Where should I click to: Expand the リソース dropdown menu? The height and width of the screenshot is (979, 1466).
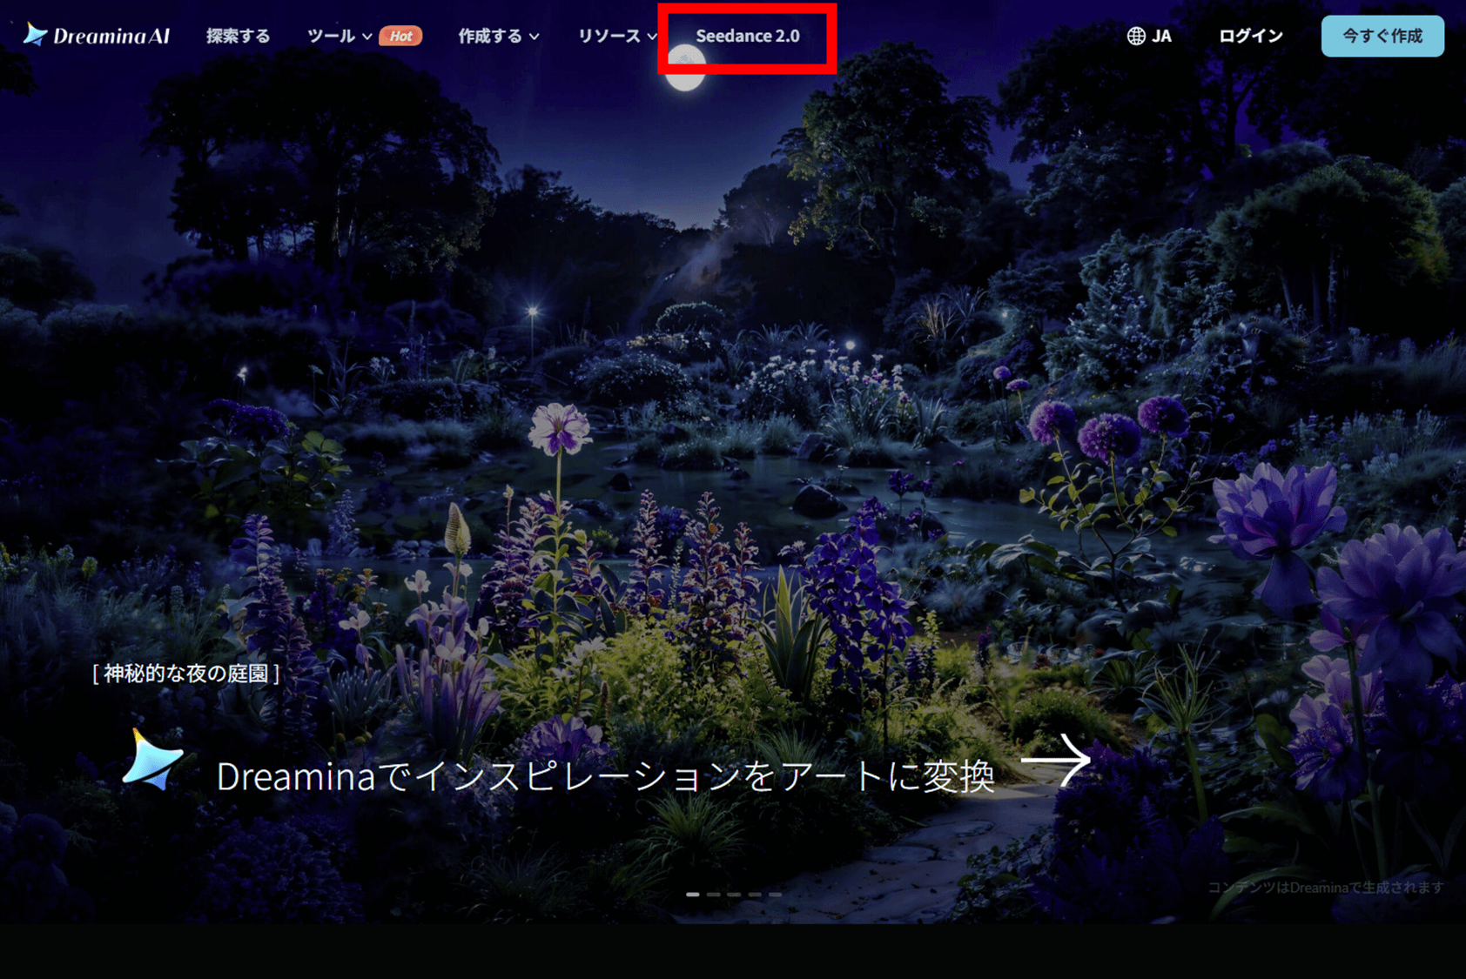[616, 36]
